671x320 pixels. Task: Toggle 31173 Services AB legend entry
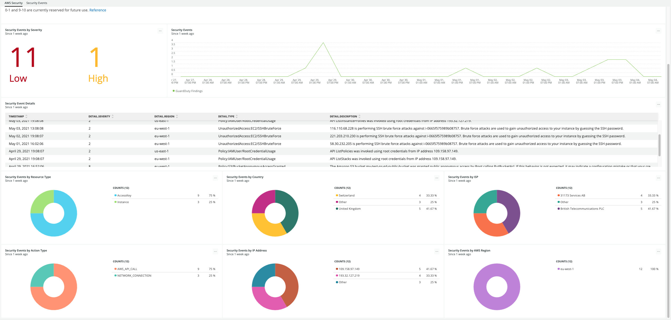[571, 195]
